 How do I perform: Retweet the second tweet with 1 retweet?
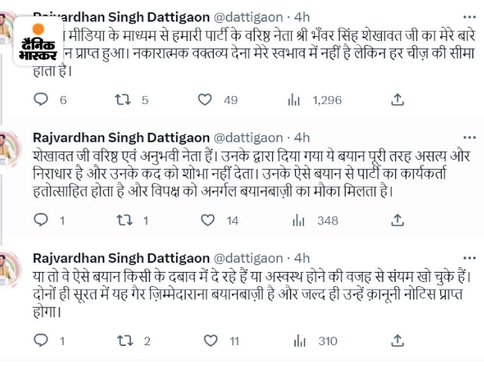[x=122, y=220]
